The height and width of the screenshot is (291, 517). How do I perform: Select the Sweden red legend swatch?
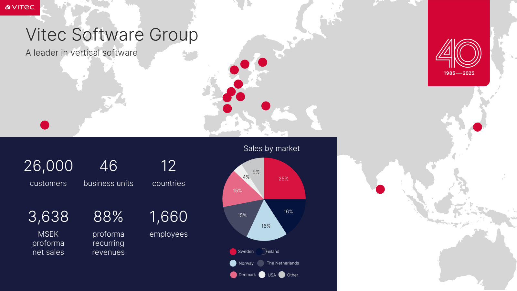point(233,252)
